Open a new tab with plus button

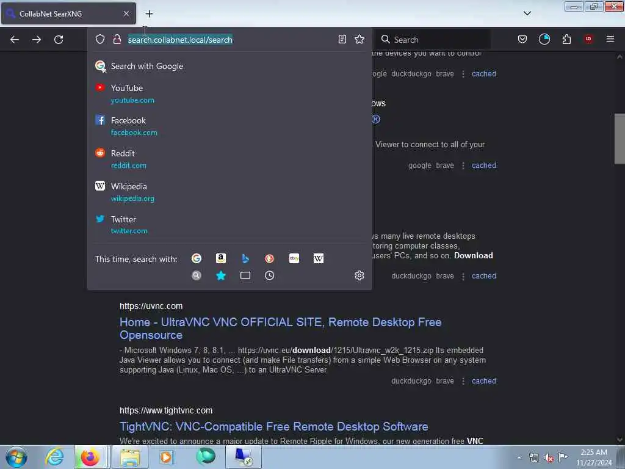[149, 14]
